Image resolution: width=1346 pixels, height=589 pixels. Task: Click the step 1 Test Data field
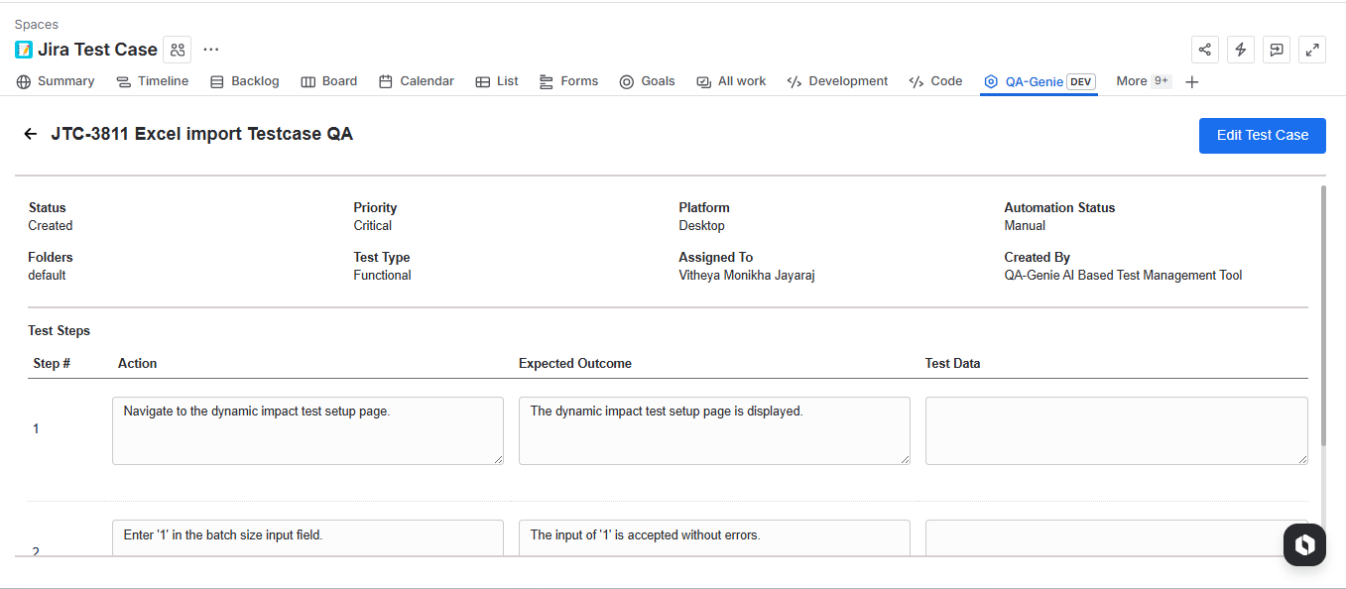[x=1116, y=430]
